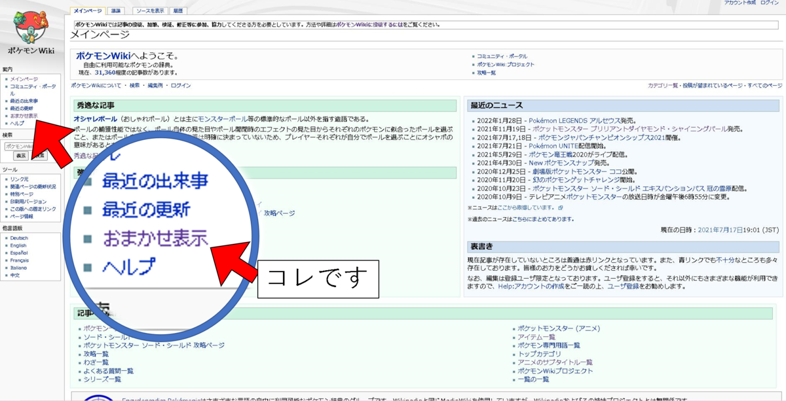Screen dimensions: 786x401
Task: Click この版への固定リンク in tools
Action: [33, 209]
